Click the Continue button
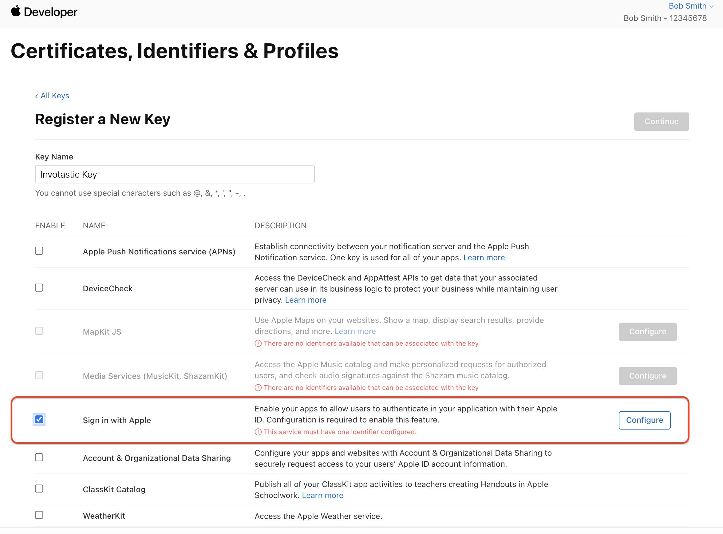This screenshot has width=723, height=534. point(661,122)
